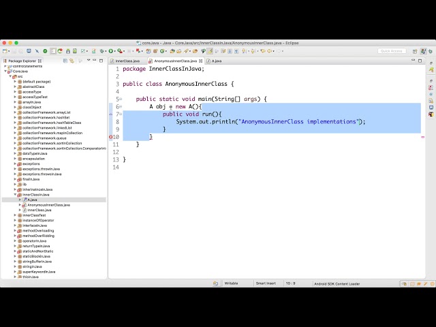Click the Debug bug icon in toolbar
The height and width of the screenshot is (327, 436).
coord(102,51)
